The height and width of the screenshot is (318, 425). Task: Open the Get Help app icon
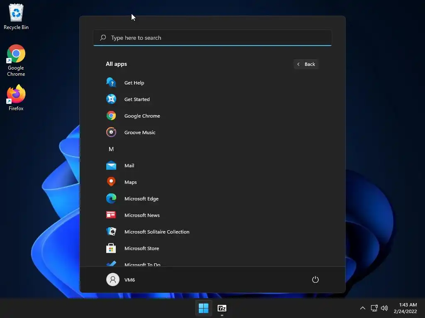coord(111,82)
